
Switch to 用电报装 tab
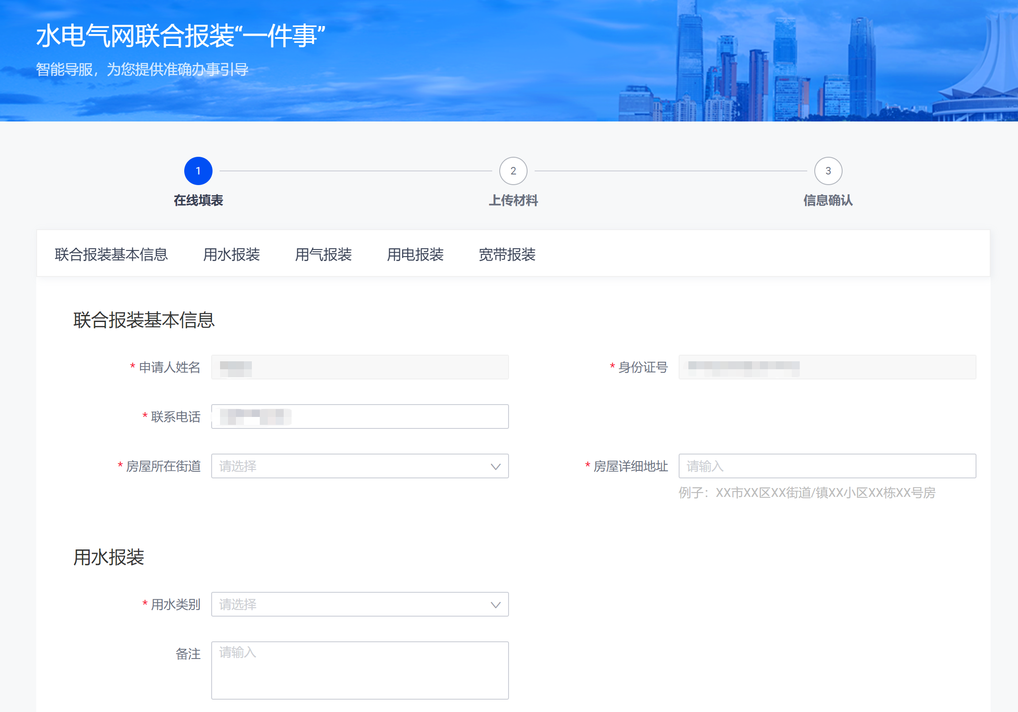(x=415, y=254)
